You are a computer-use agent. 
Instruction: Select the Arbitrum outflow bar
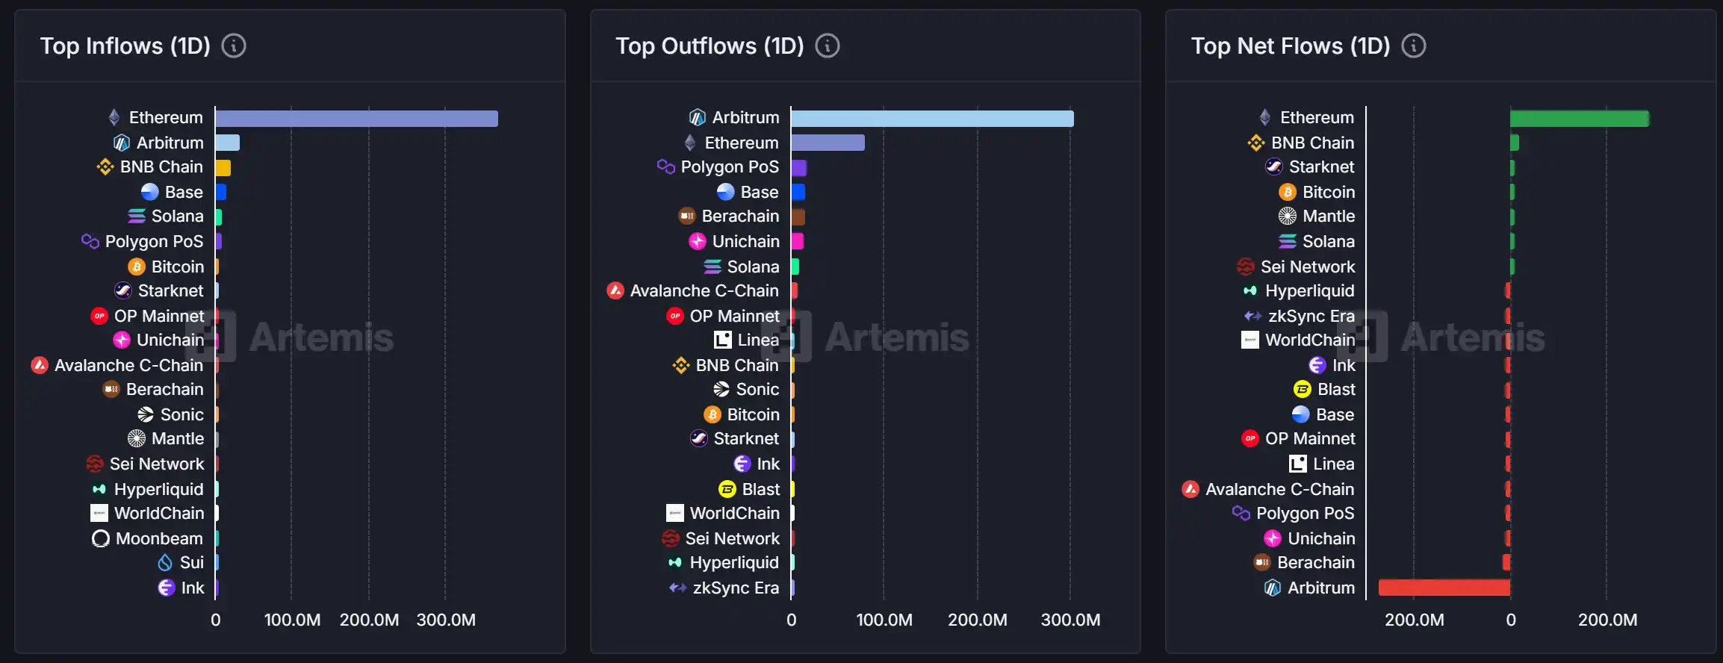[x=933, y=119]
